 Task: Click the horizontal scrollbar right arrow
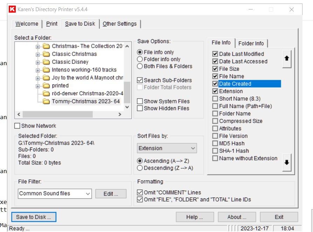pos(120,114)
